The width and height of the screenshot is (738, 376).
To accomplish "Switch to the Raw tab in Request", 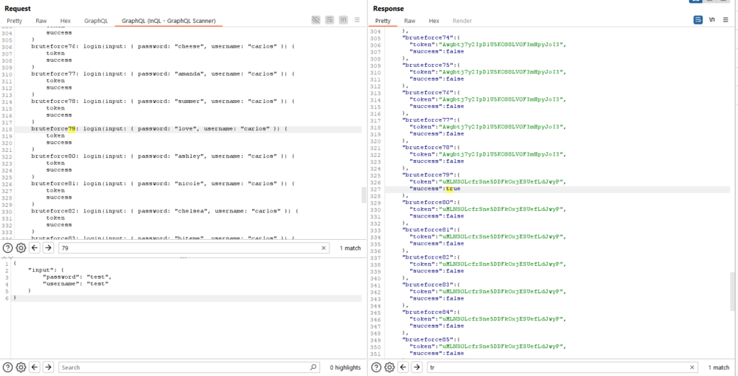I will (41, 21).
